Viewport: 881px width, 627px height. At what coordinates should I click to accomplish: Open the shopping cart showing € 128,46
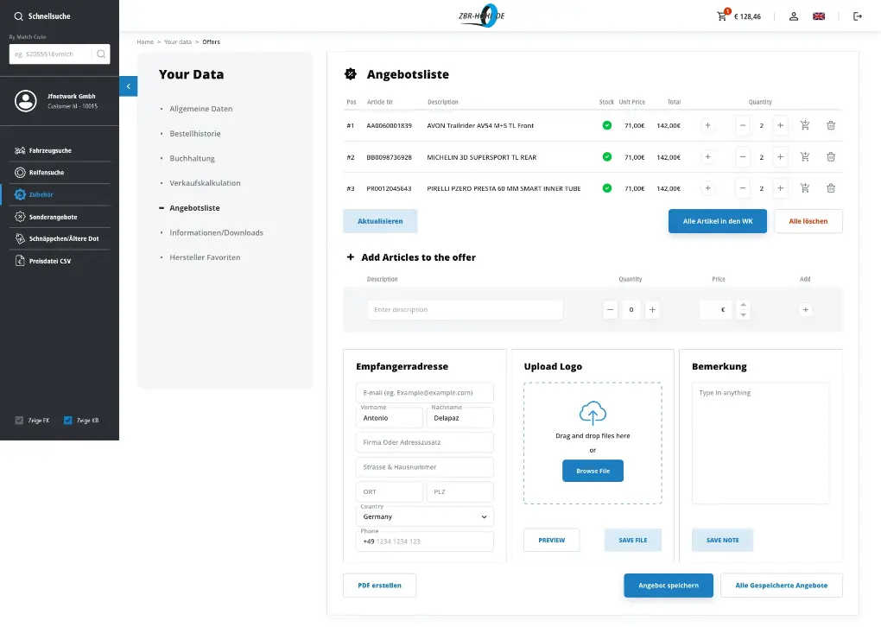[738, 16]
